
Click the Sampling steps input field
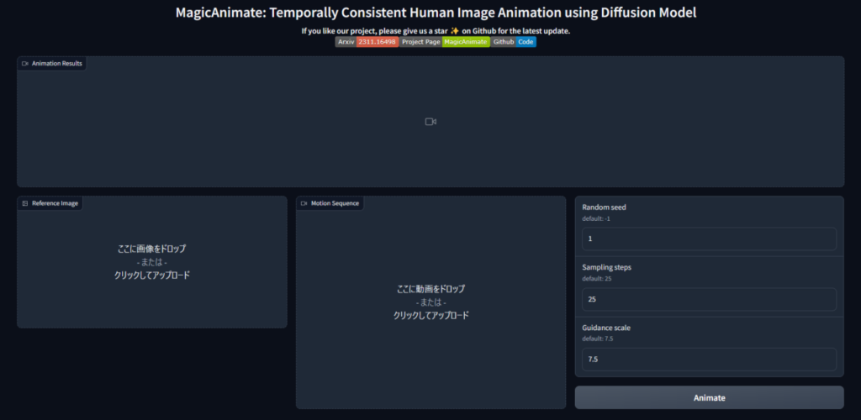tap(709, 299)
